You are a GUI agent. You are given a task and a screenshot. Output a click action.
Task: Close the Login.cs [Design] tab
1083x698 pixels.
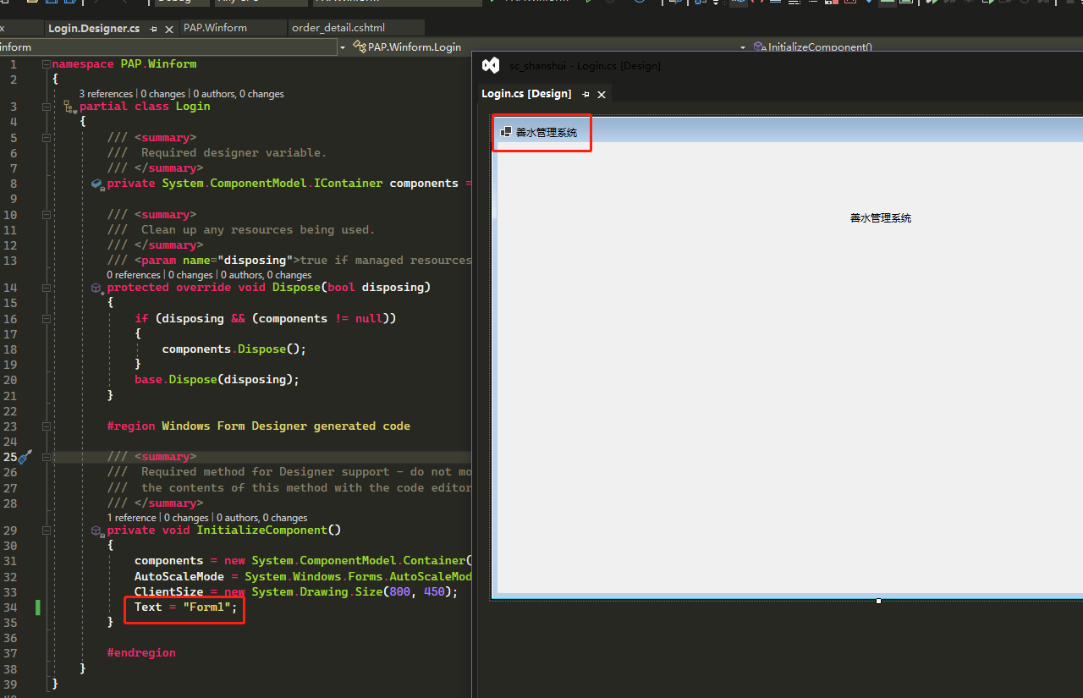pos(602,94)
